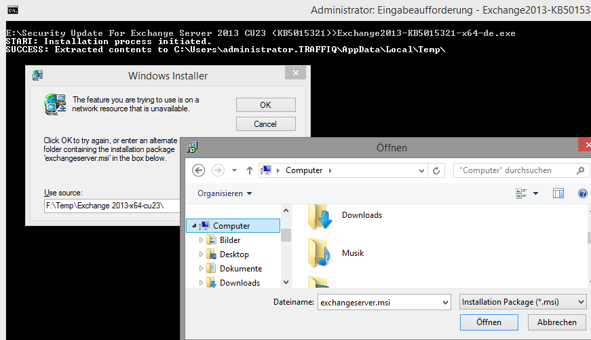Close the Windows Installer dialog
The height and width of the screenshot is (340, 591).
coord(296,73)
